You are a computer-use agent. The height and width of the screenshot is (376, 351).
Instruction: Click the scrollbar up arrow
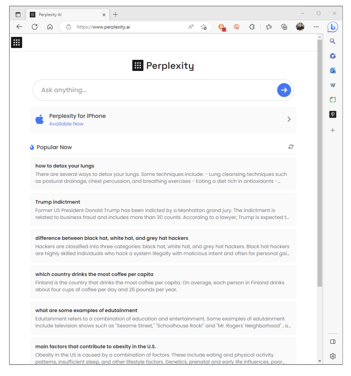[320, 37]
